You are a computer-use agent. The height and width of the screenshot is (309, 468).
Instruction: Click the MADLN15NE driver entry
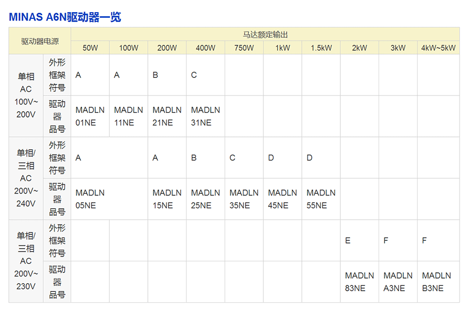167,199
